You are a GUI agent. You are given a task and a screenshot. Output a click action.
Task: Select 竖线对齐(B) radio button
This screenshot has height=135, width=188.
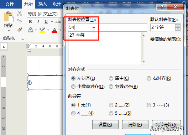pyautogui.click(x=111, y=87)
